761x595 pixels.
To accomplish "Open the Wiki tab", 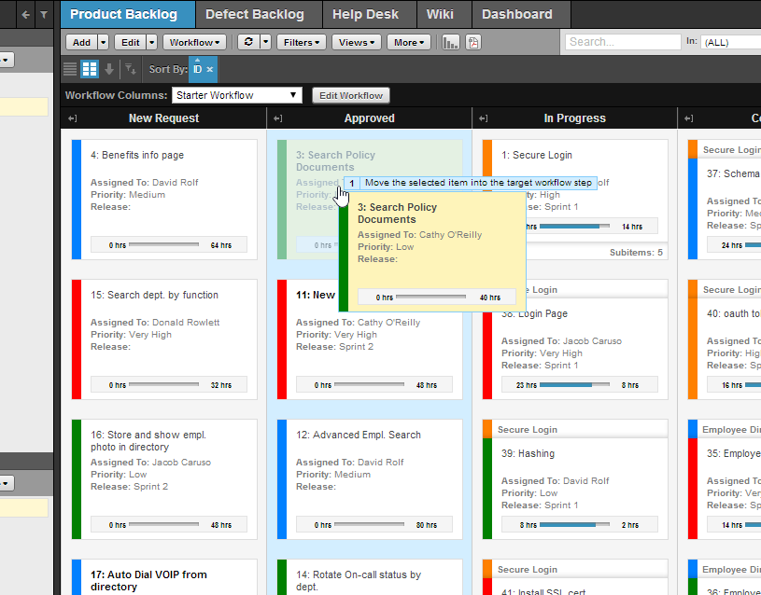I will click(x=444, y=14).
